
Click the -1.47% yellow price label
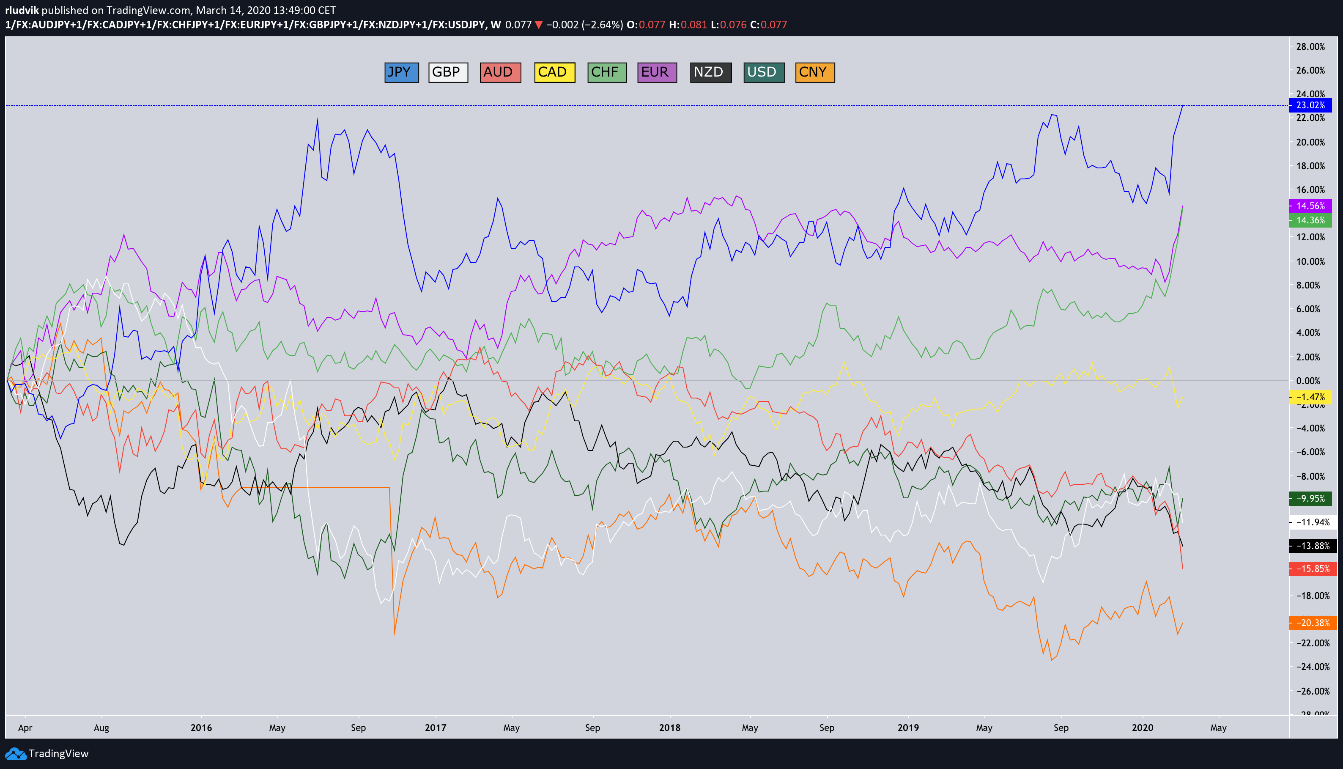click(x=1310, y=397)
